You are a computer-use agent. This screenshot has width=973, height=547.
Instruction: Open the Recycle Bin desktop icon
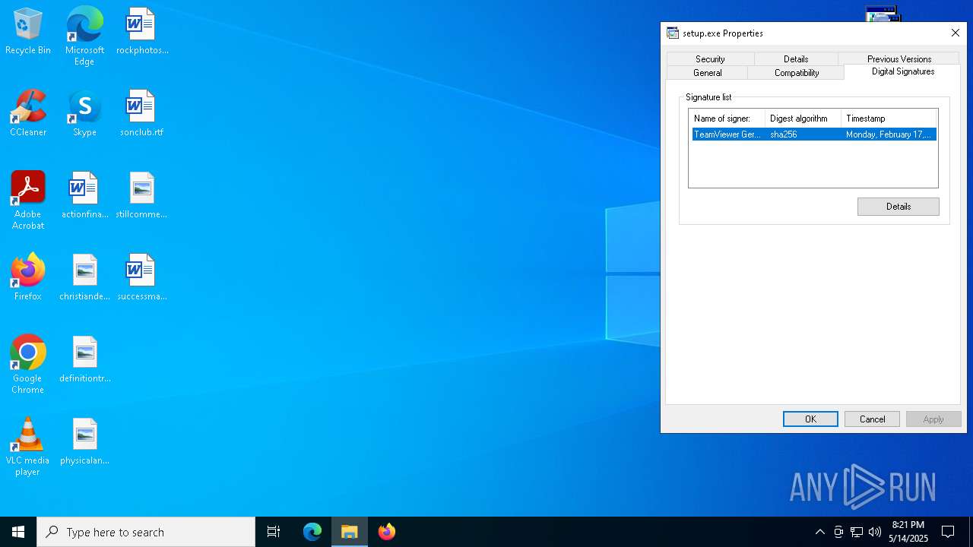28,30
